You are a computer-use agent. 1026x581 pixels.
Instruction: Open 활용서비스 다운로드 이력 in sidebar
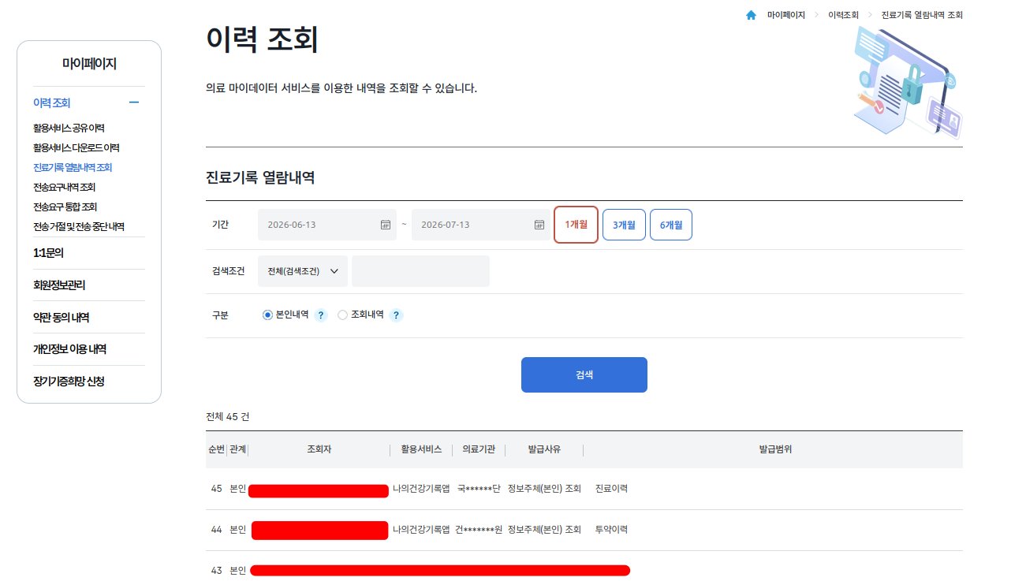pos(76,147)
